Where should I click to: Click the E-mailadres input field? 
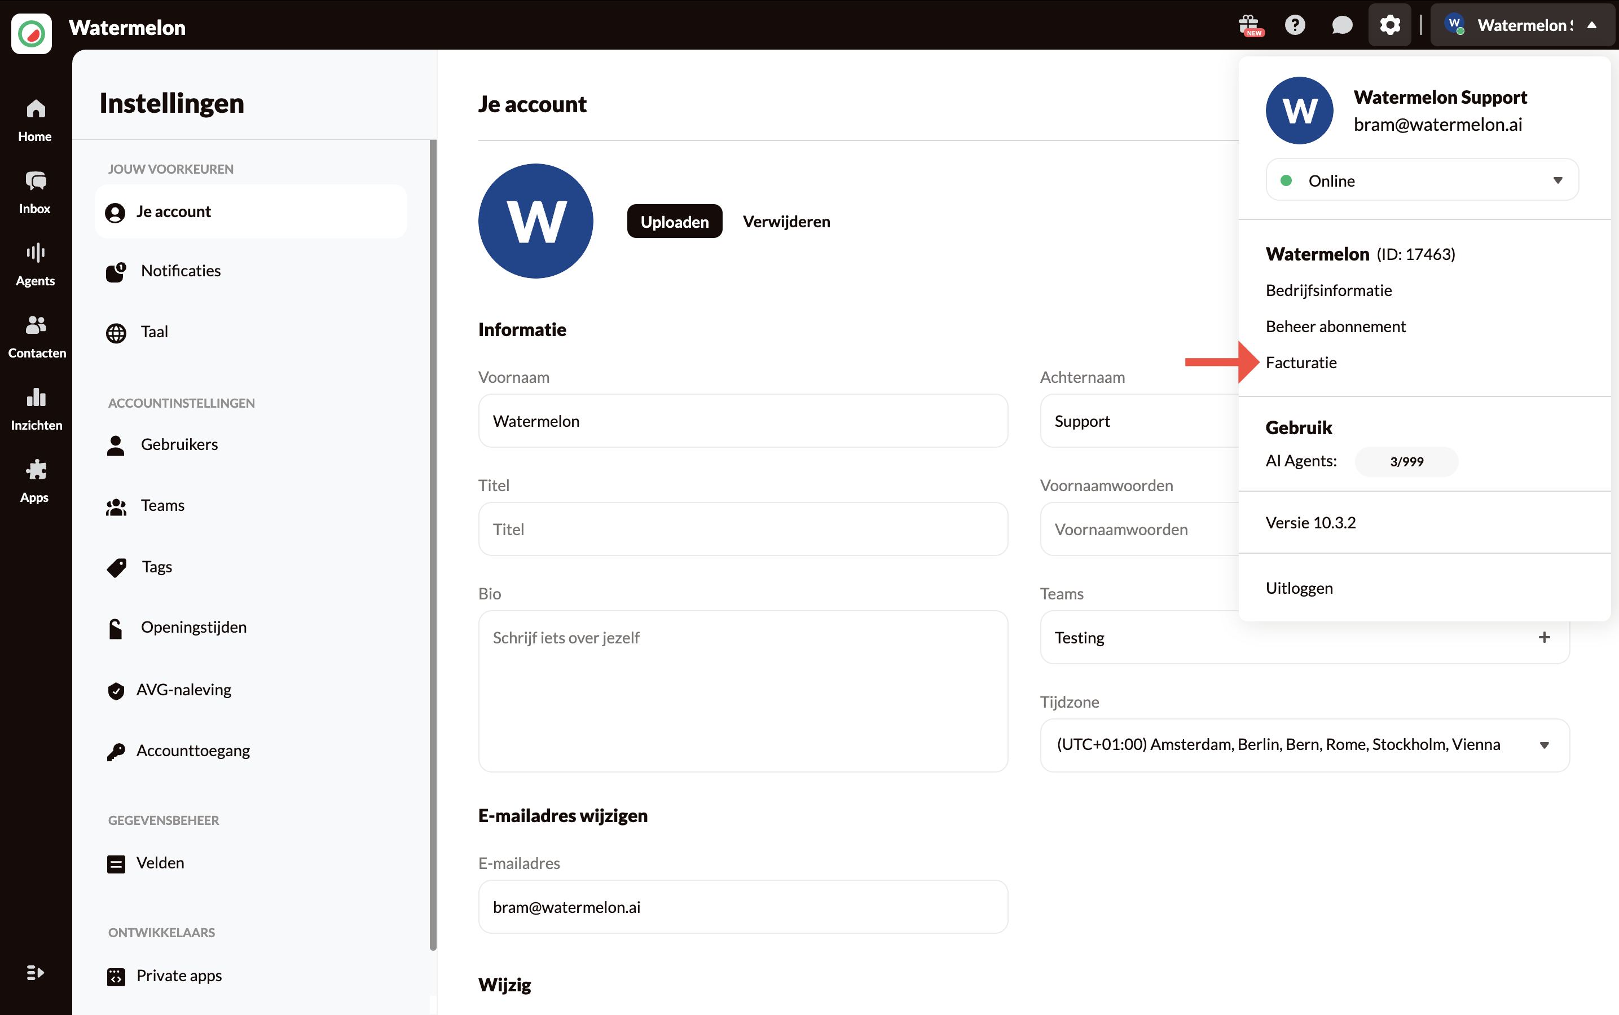(x=743, y=907)
